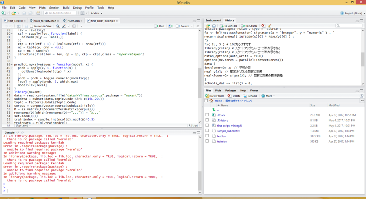This screenshot has width=366, height=199.
Task: Open the Project (None) dropdown
Action: point(353,13)
